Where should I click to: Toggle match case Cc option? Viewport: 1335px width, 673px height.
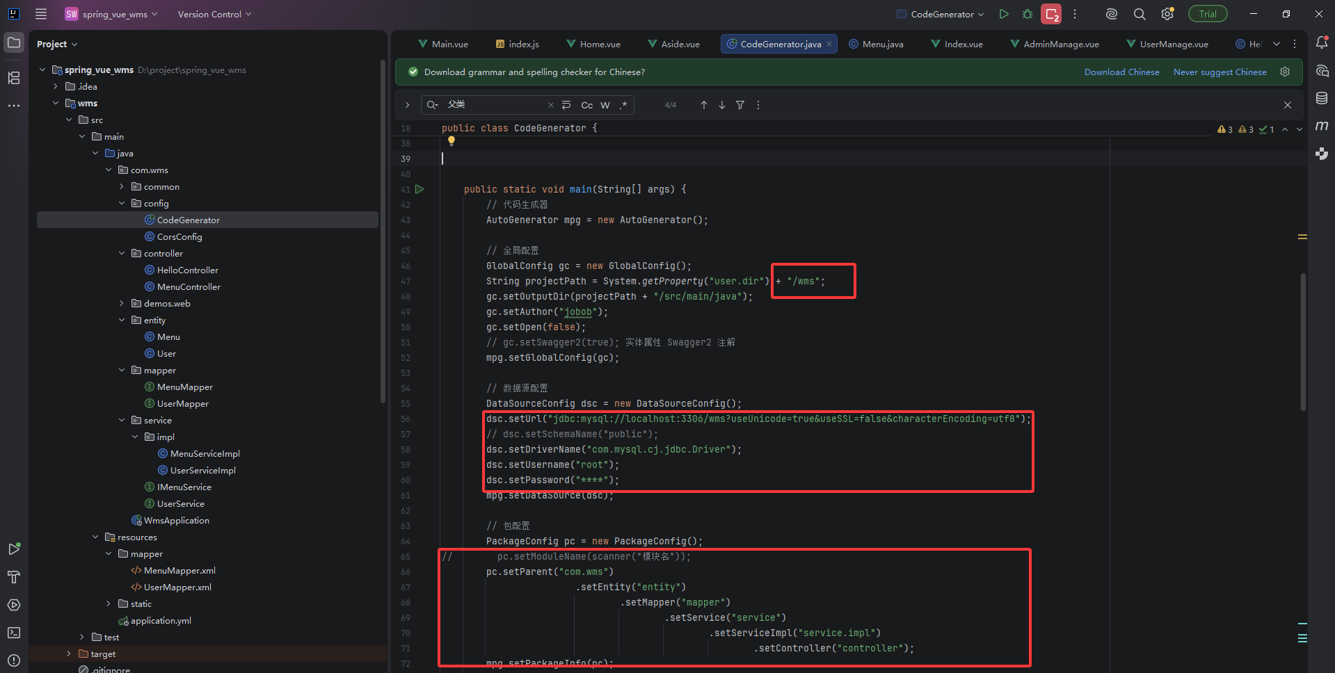(x=587, y=105)
